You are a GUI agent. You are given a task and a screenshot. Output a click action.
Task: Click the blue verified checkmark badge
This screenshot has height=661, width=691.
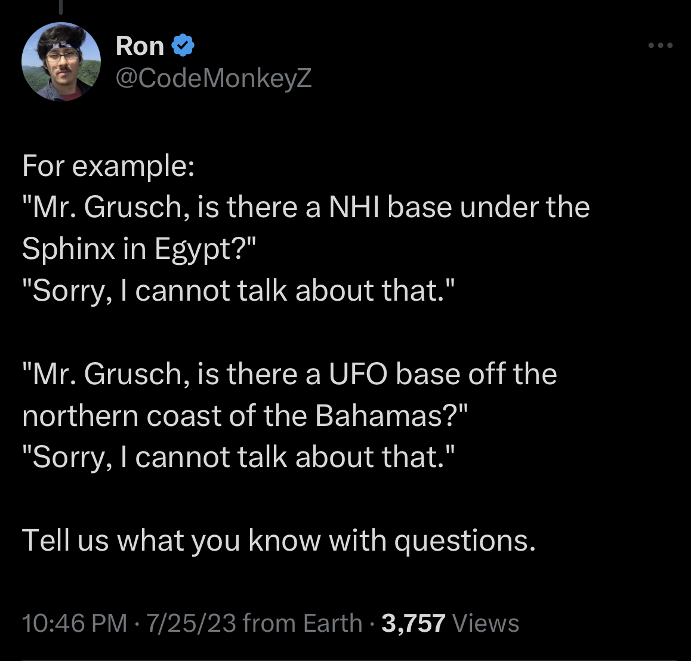pyautogui.click(x=183, y=46)
